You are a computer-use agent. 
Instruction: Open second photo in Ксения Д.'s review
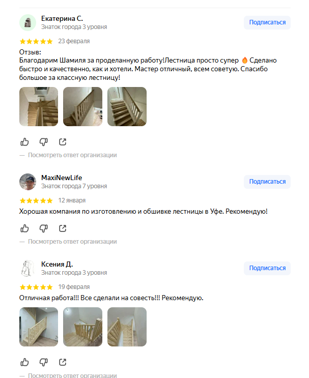coord(83,327)
